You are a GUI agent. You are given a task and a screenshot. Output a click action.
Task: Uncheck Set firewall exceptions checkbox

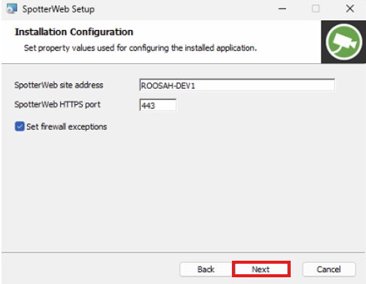(20, 126)
